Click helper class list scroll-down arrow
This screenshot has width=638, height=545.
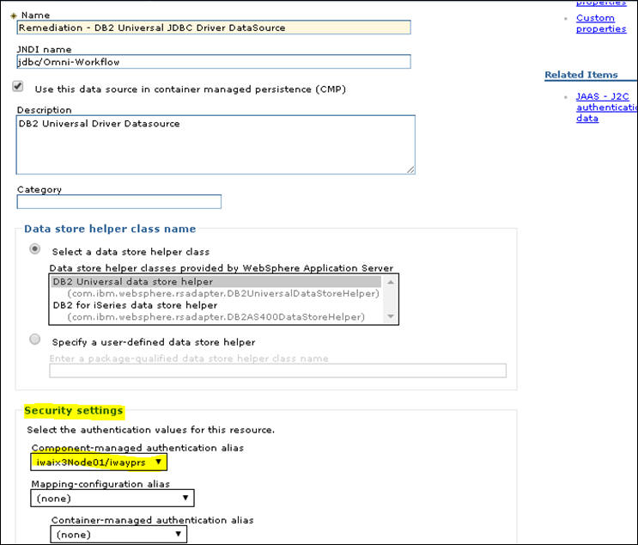(x=391, y=316)
